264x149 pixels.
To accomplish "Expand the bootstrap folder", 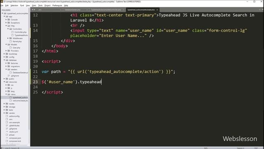I will (5, 54).
